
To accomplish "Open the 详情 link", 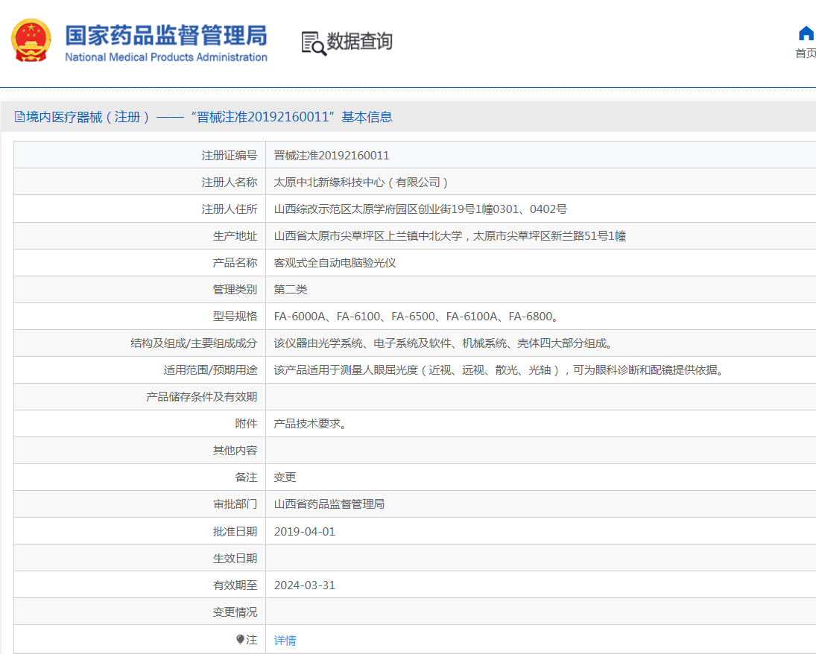I will pyautogui.click(x=285, y=641).
